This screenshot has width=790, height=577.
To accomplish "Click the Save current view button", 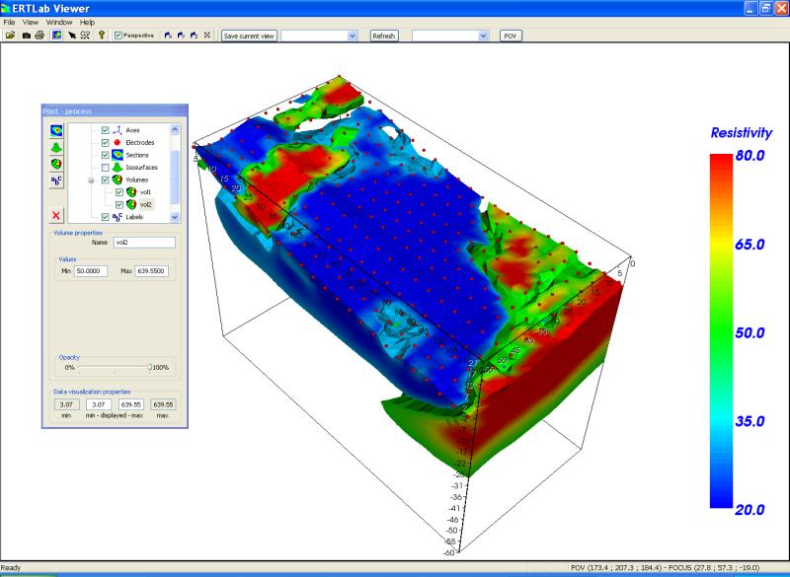I will click(x=249, y=36).
